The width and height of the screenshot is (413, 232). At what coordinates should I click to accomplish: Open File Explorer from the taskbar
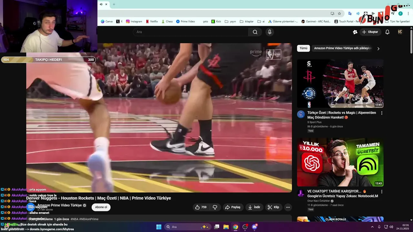pos(226,227)
